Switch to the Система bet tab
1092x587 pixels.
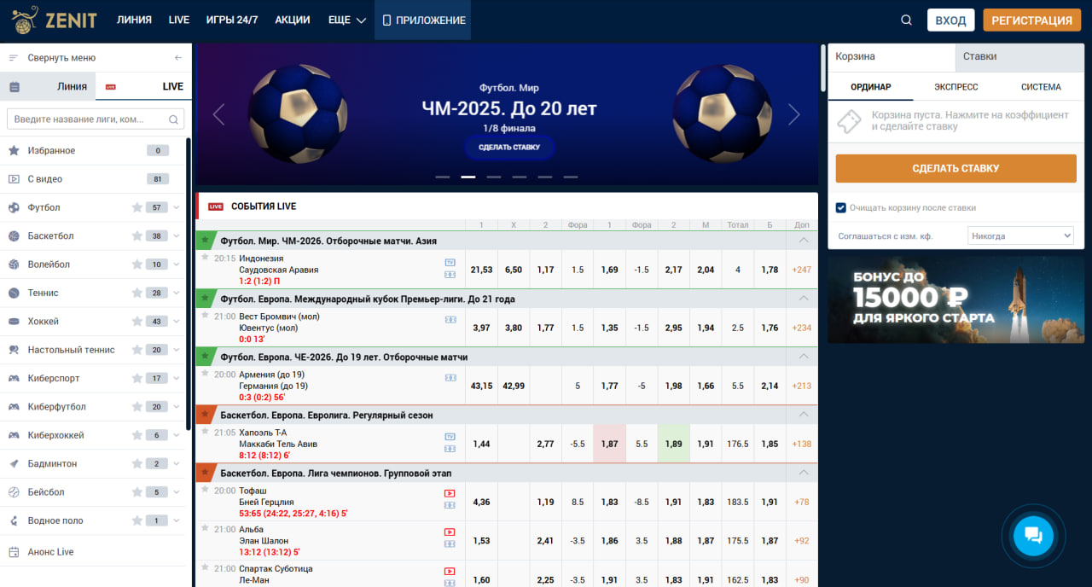click(1041, 87)
